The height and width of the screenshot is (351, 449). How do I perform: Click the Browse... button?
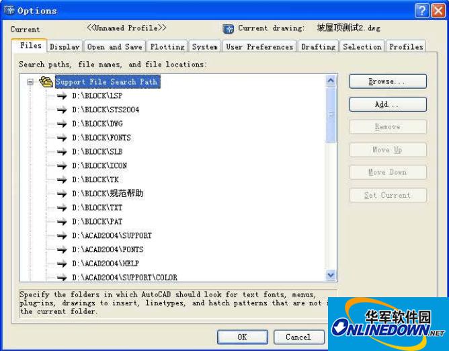(388, 81)
